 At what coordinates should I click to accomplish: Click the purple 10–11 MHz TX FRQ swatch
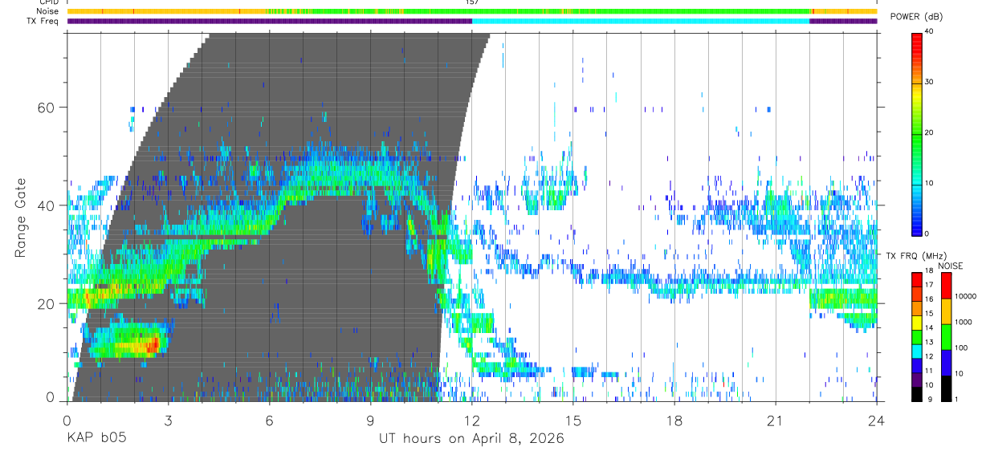pos(917,379)
